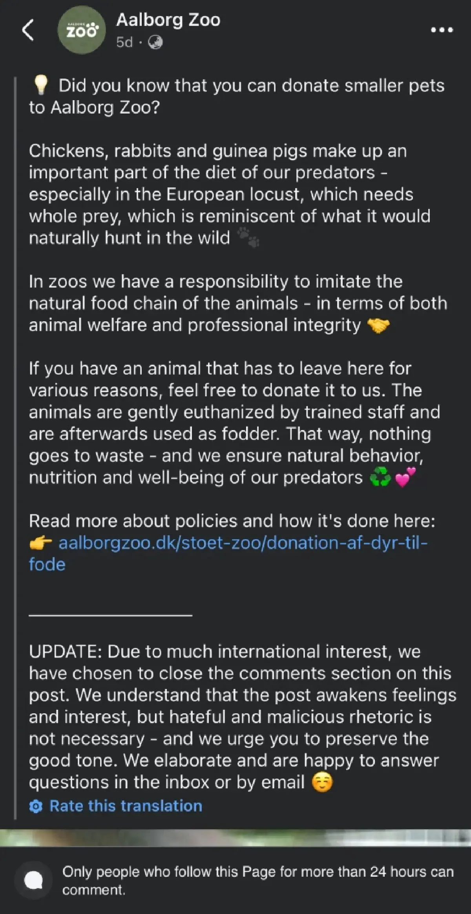Click the handshake emoji after 'professional integrity'
This screenshot has width=471, height=914.
(378, 326)
